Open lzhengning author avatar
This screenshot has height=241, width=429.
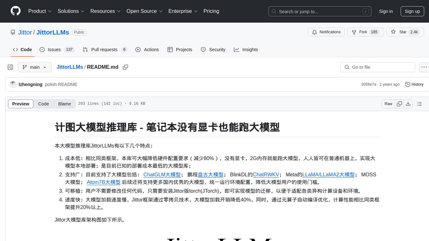pos(13,84)
